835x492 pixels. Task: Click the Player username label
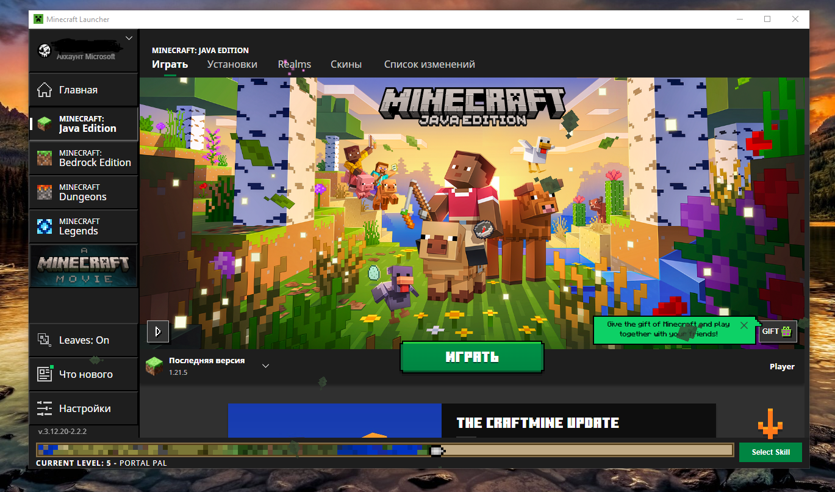pos(782,367)
